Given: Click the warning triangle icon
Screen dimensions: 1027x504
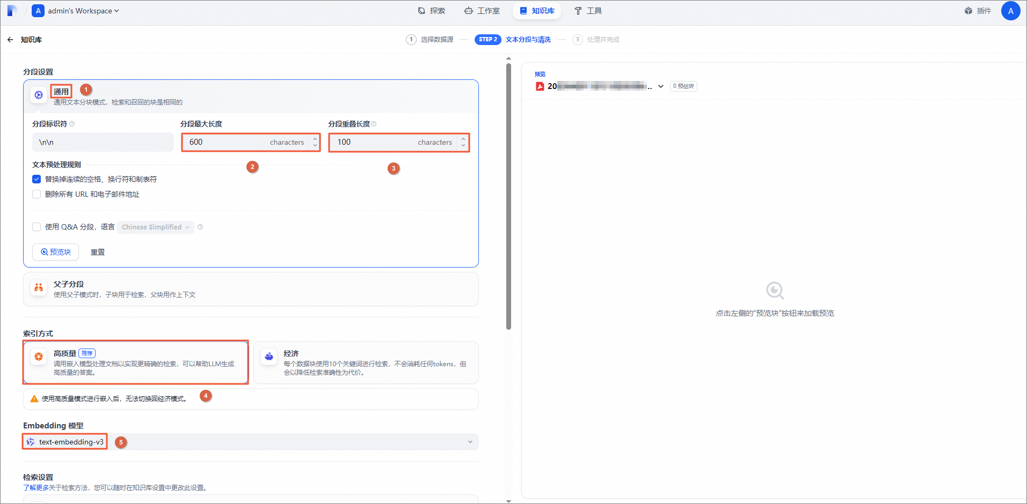Looking at the screenshot, I should coord(34,399).
